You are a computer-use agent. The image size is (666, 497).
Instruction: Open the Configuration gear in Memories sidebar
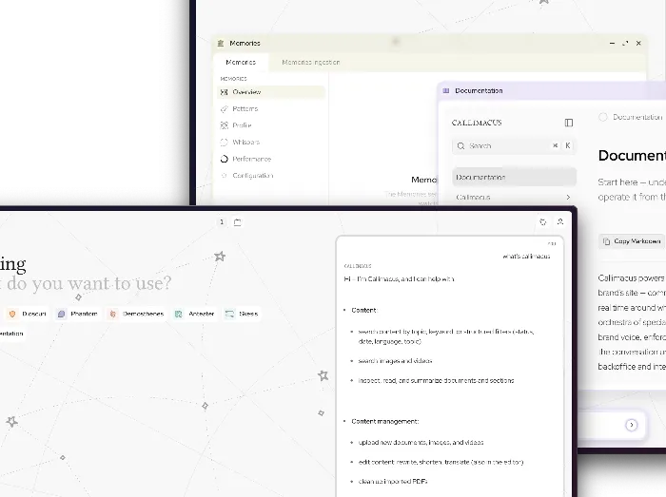click(225, 176)
